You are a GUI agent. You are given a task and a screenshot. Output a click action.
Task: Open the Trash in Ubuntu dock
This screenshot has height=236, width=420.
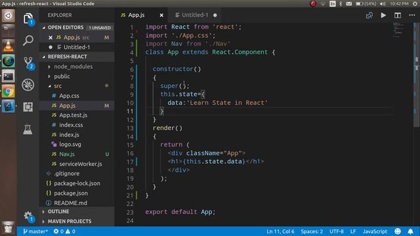pos(9,228)
